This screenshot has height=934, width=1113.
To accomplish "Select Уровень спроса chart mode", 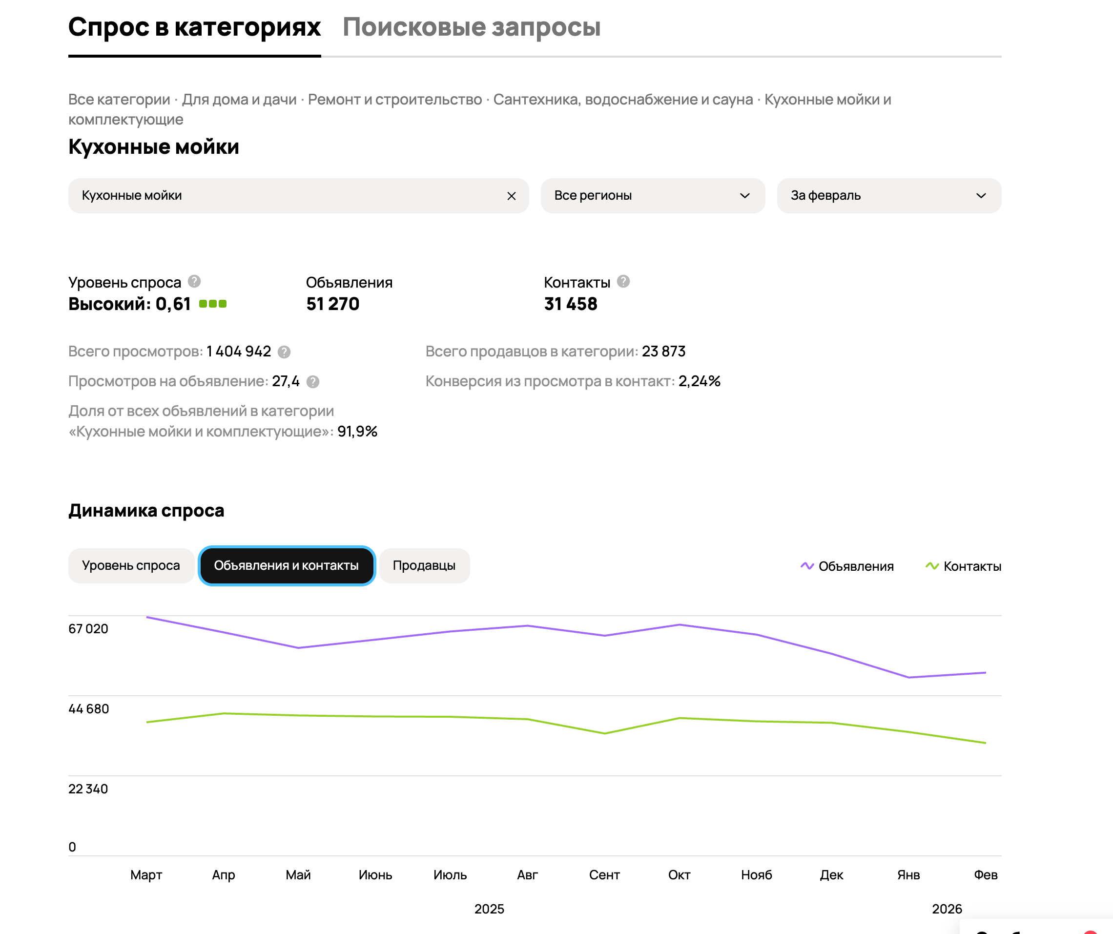I will point(131,565).
